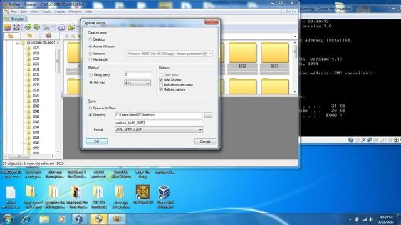The height and width of the screenshot is (225, 401).
Task: Open the DOSBox desktop shortcut
Action: (143, 194)
